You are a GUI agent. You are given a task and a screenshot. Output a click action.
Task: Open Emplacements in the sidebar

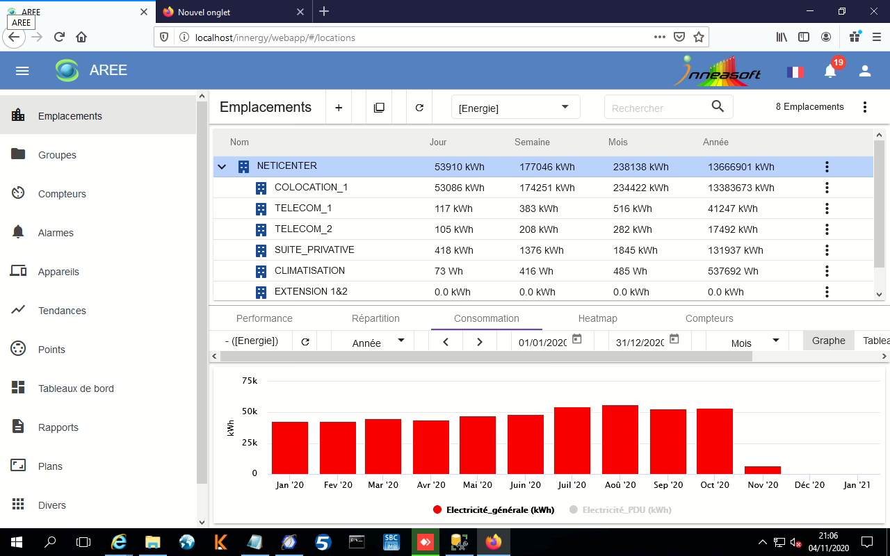click(98, 116)
